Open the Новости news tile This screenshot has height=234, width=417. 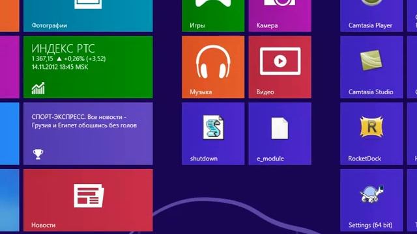point(88,200)
